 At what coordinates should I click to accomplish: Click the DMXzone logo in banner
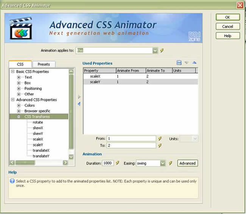(194, 36)
